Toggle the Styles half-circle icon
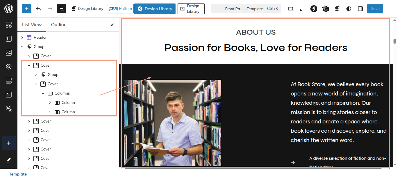 pos(349,9)
